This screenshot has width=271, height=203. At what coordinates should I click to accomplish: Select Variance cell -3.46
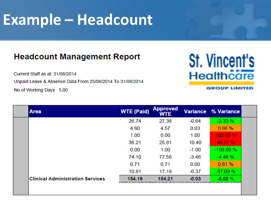(195, 157)
